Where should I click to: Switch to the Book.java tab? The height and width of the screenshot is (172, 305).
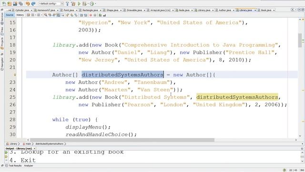click(x=266, y=10)
